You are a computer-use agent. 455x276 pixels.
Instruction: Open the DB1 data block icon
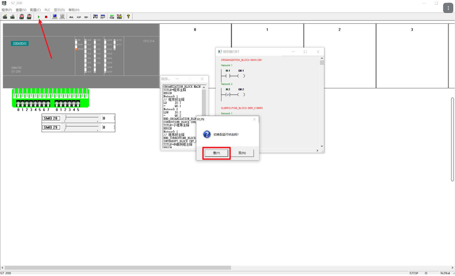(86, 17)
